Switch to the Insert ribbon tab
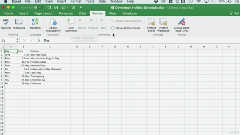The height and width of the screenshot is (135, 240). (x=24, y=13)
